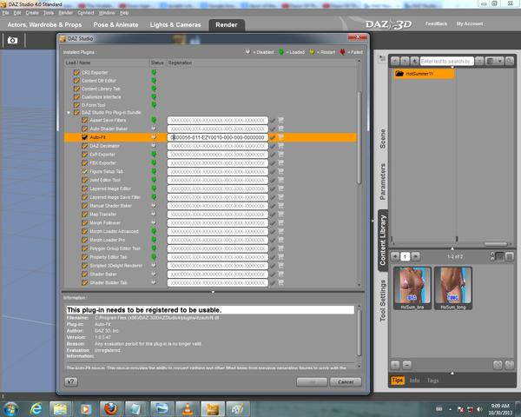
Task: Click the Accept button beside Cancel
Action: 312,381
